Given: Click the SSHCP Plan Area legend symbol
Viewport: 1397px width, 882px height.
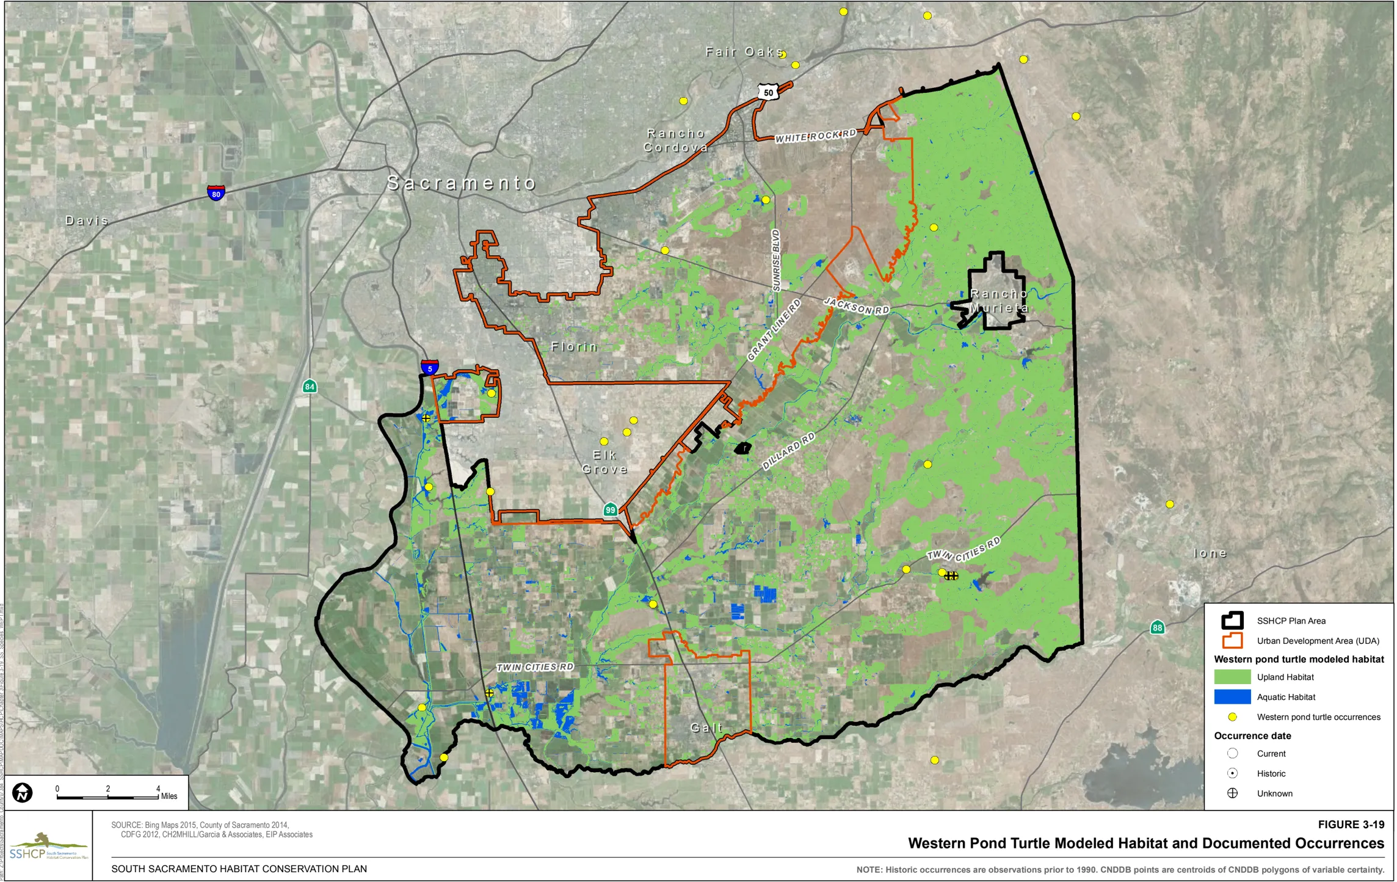Looking at the screenshot, I should pos(1232,621).
